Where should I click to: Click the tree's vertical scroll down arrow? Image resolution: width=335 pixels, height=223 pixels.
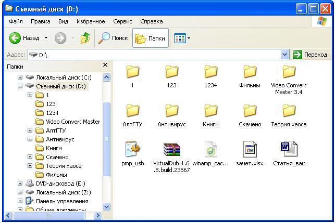[107, 206]
